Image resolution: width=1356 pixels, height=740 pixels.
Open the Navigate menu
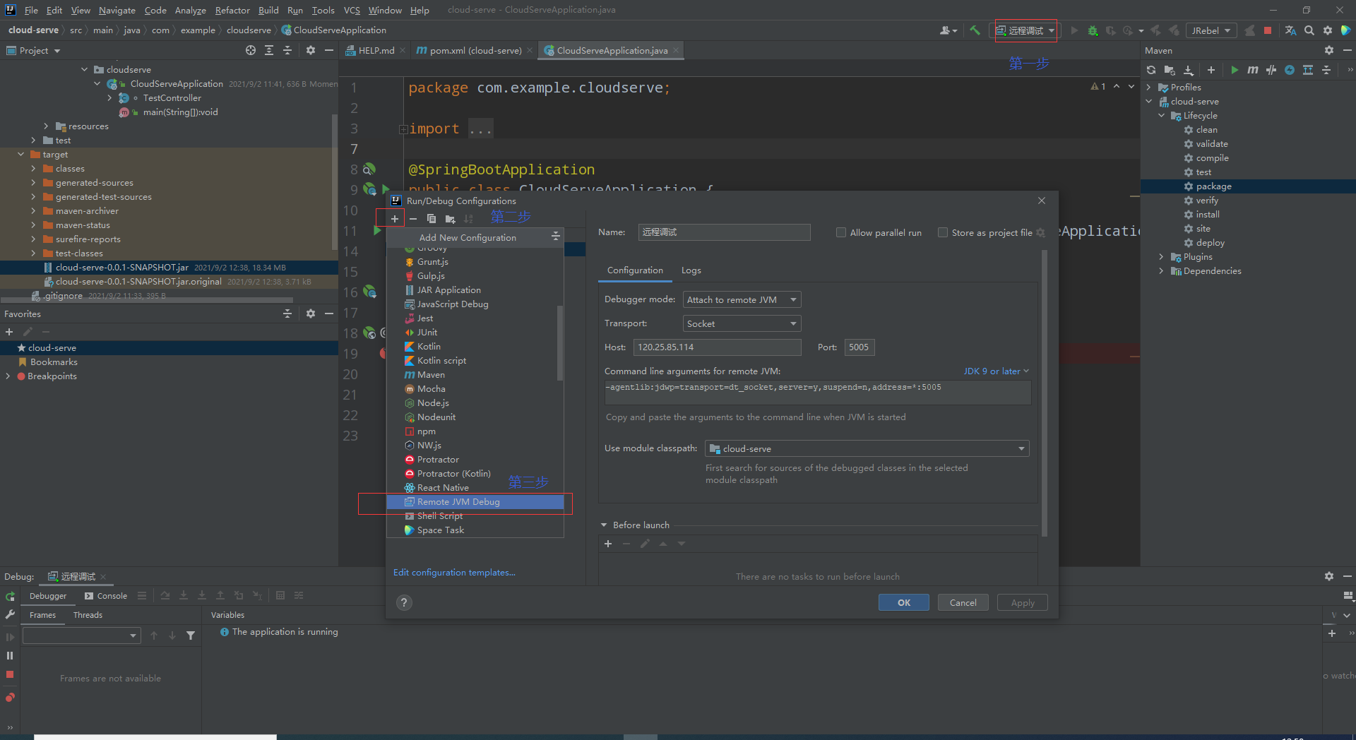(117, 10)
